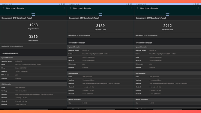Open overflow menu on CPU benchmark screen
This screenshot has height=113, width=201.
pyautogui.click(x=64, y=8)
